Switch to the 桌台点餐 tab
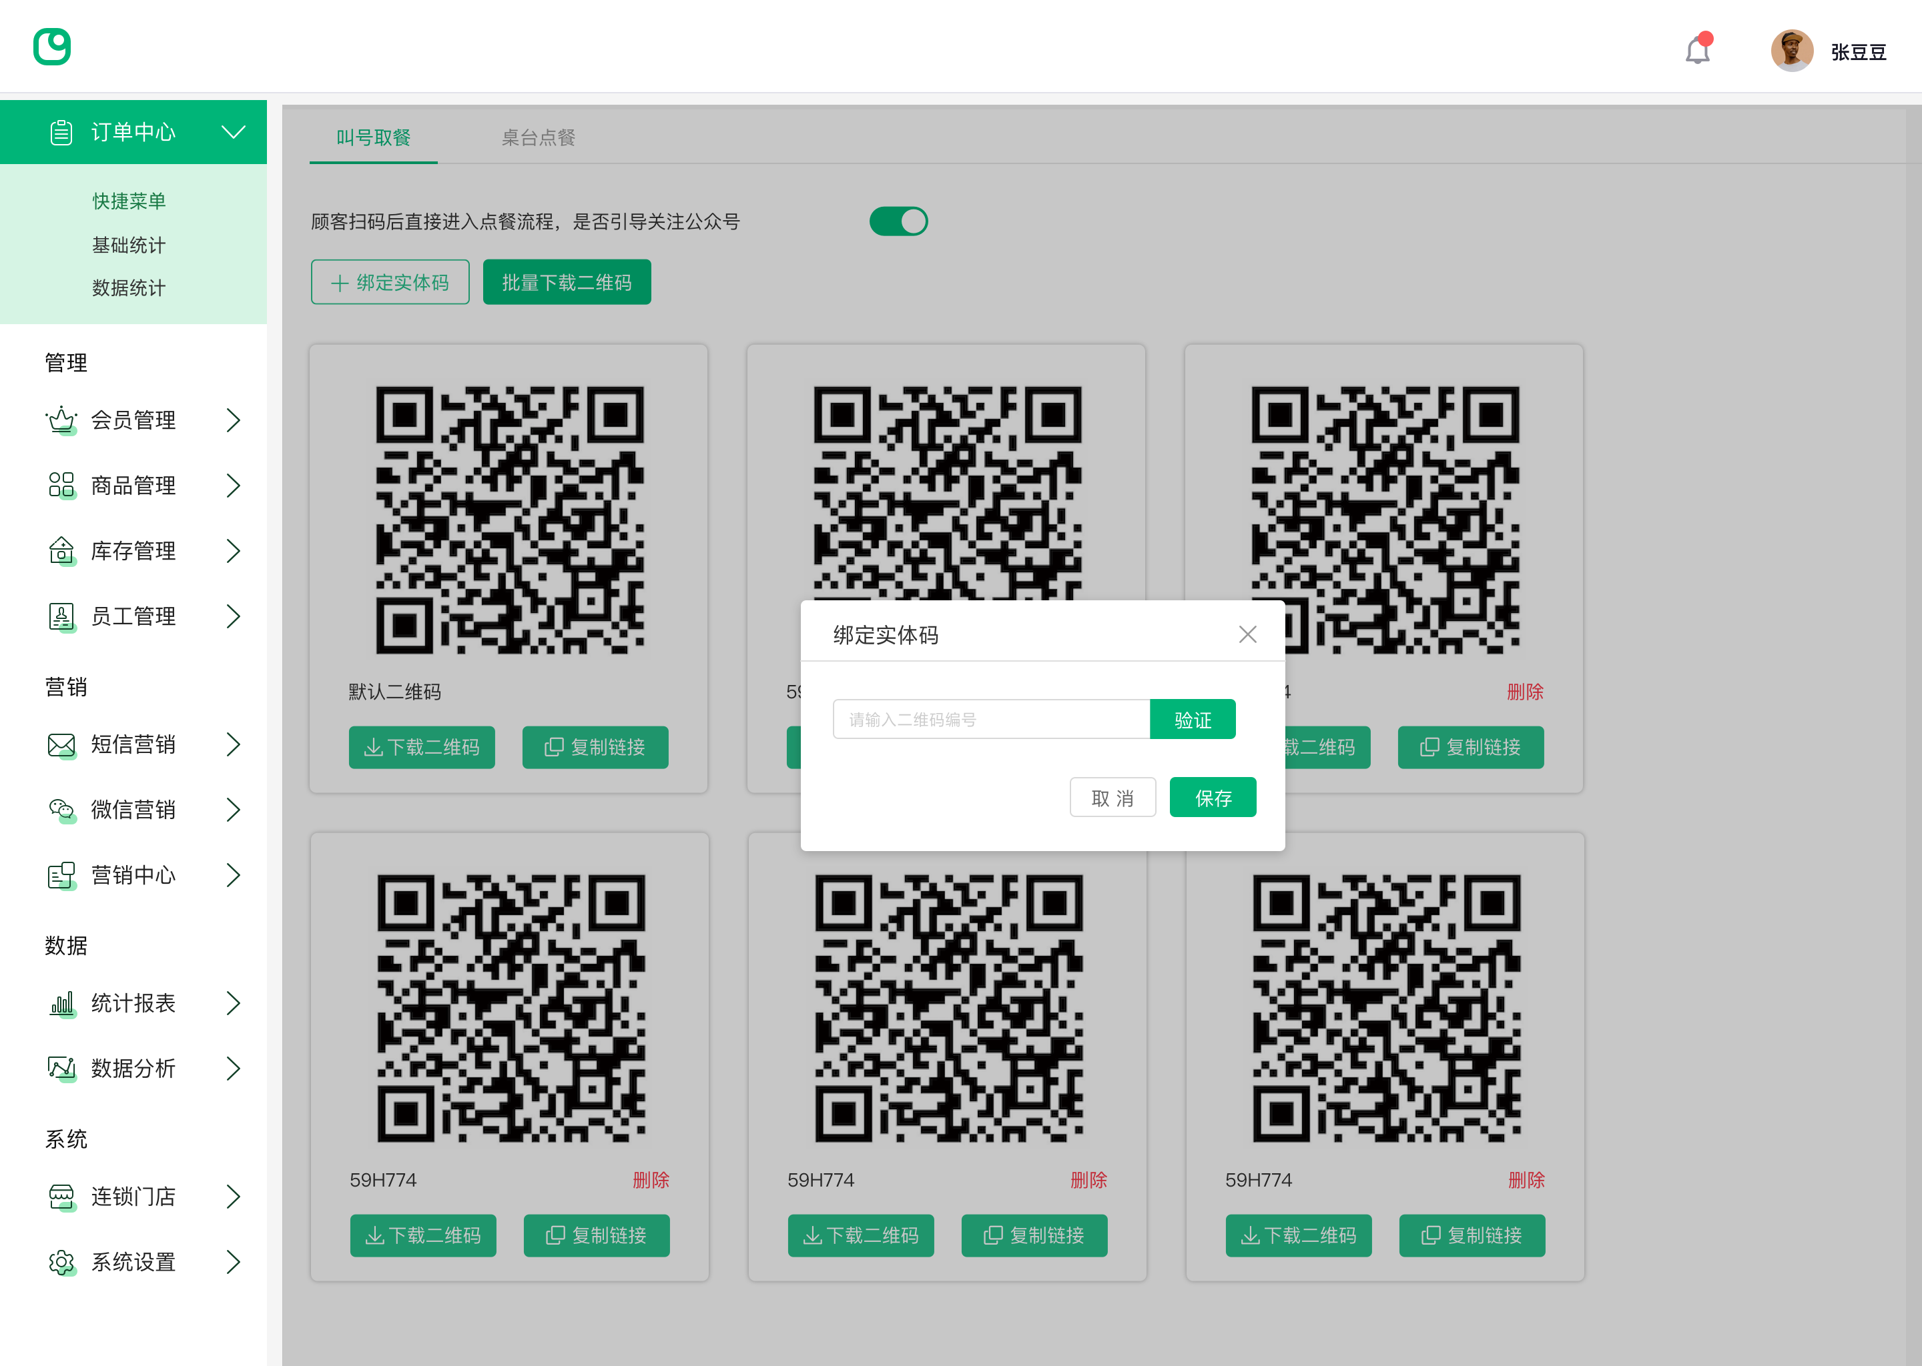1922x1366 pixels. coord(538,137)
